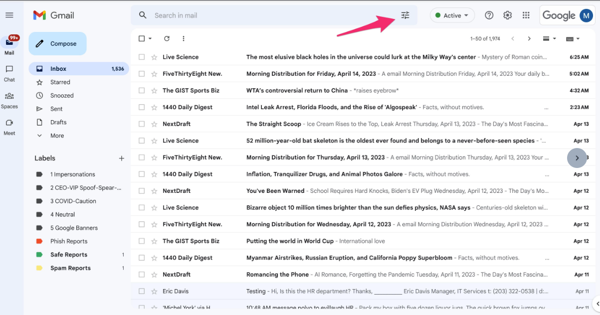This screenshot has height=315, width=600.
Task: Expand the More item in the sidebar
Action: click(x=57, y=136)
